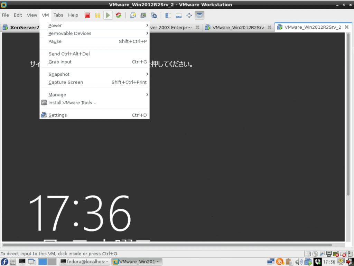Click the disconnected network adapter status icon
Viewport: 354px width, 266px height.
(336, 254)
